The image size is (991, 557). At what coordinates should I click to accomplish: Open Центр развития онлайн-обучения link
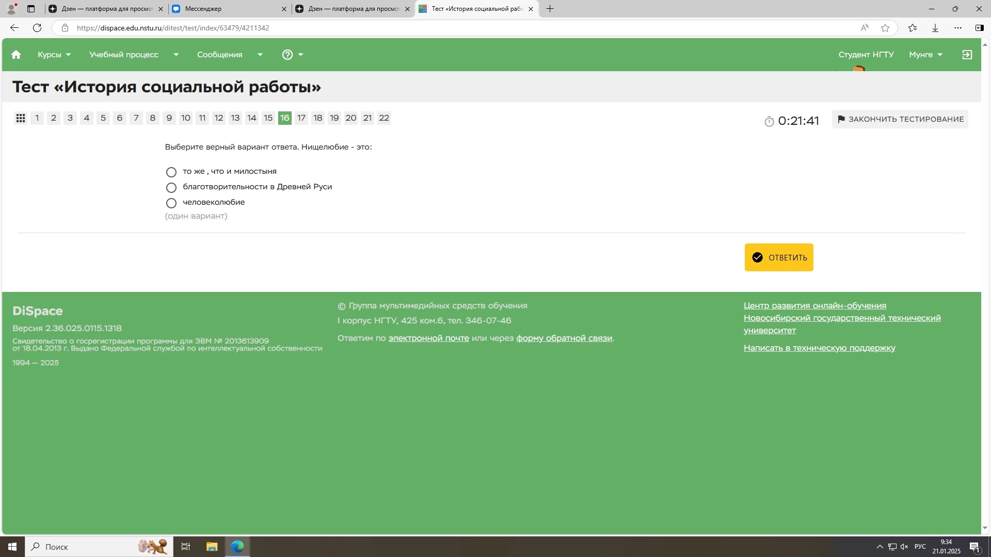click(x=815, y=306)
